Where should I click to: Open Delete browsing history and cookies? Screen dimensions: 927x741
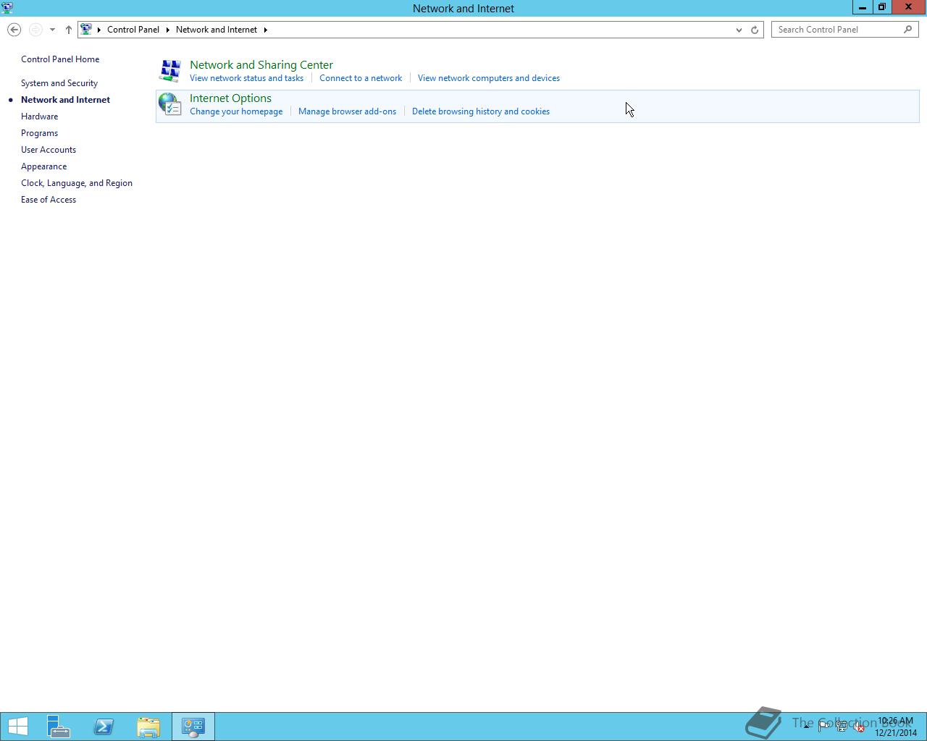pyautogui.click(x=481, y=111)
